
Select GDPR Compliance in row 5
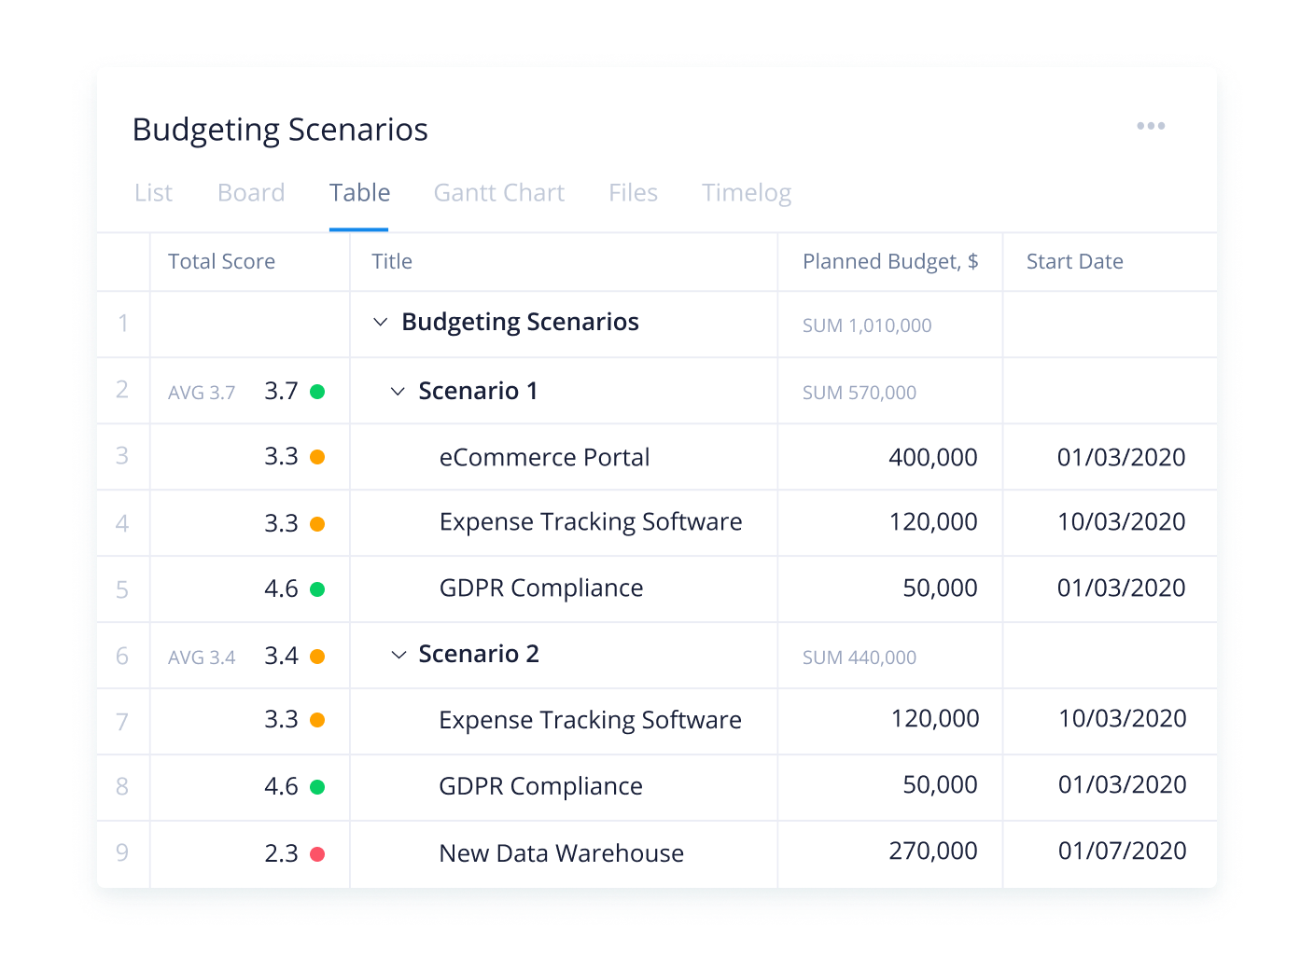click(x=541, y=589)
